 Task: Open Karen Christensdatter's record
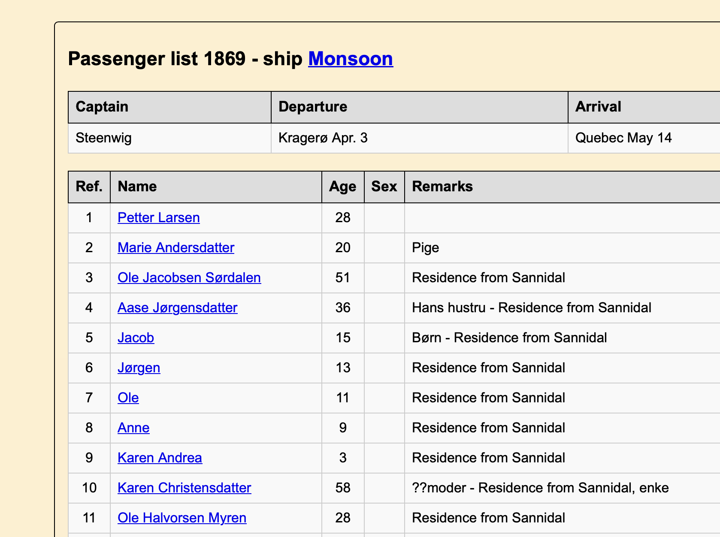(x=185, y=488)
